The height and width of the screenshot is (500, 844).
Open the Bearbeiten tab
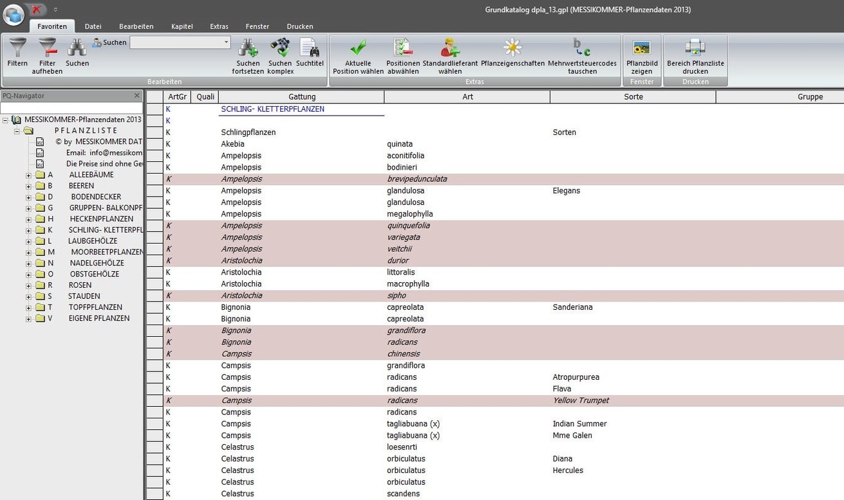pos(136,26)
